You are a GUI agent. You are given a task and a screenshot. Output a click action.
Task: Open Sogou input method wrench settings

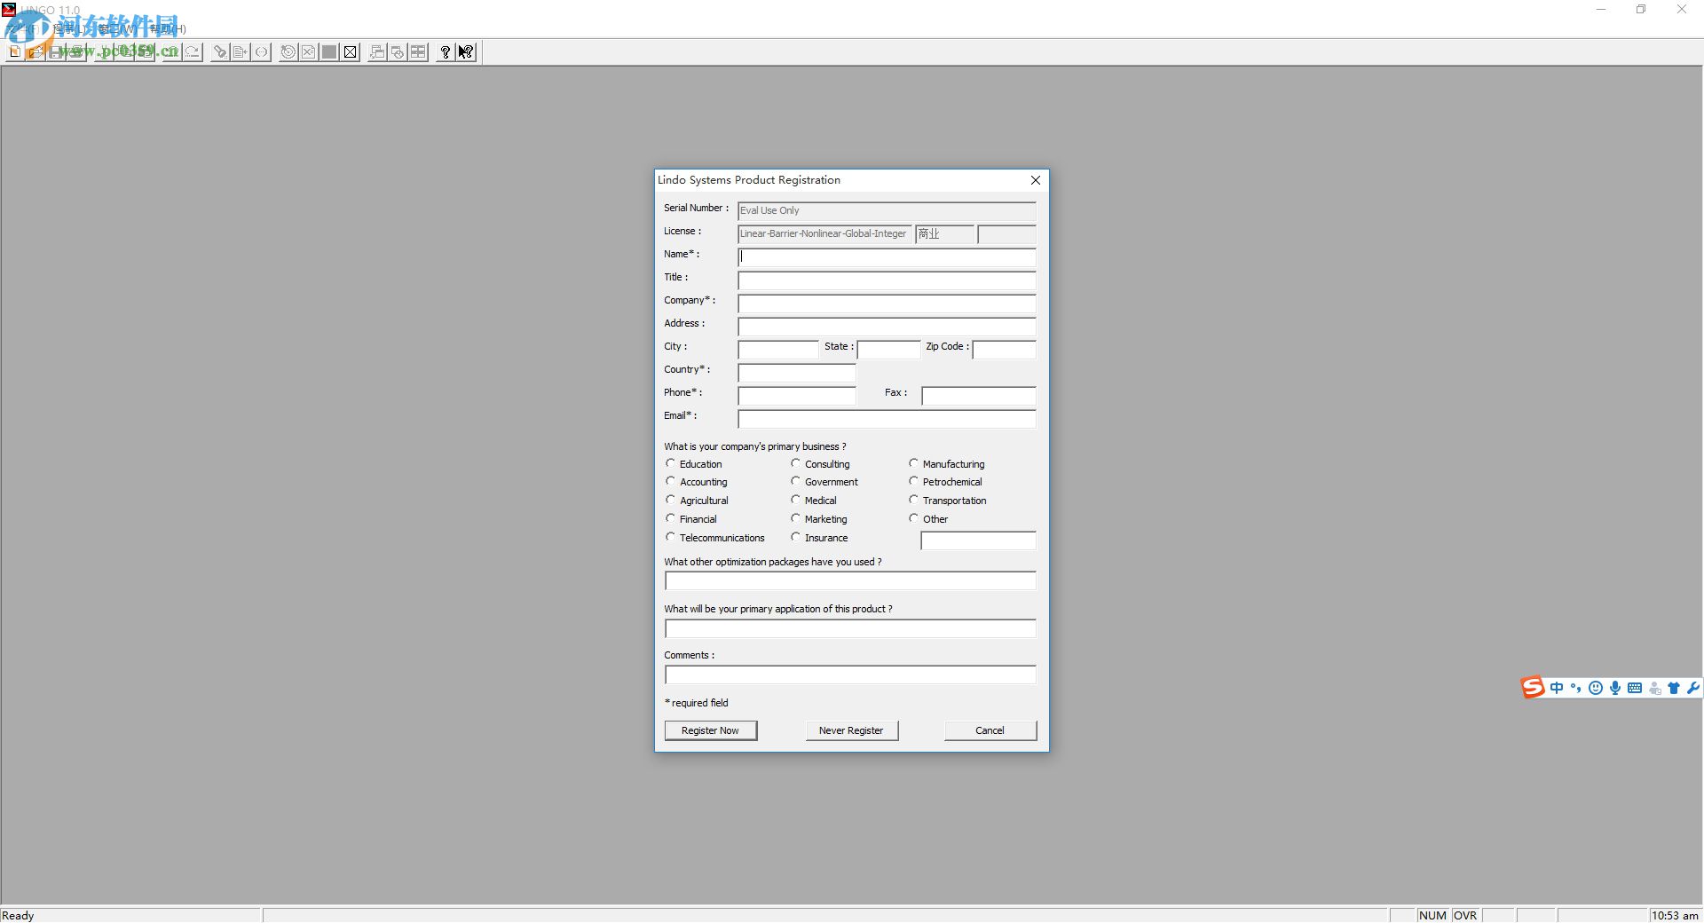coord(1692,688)
